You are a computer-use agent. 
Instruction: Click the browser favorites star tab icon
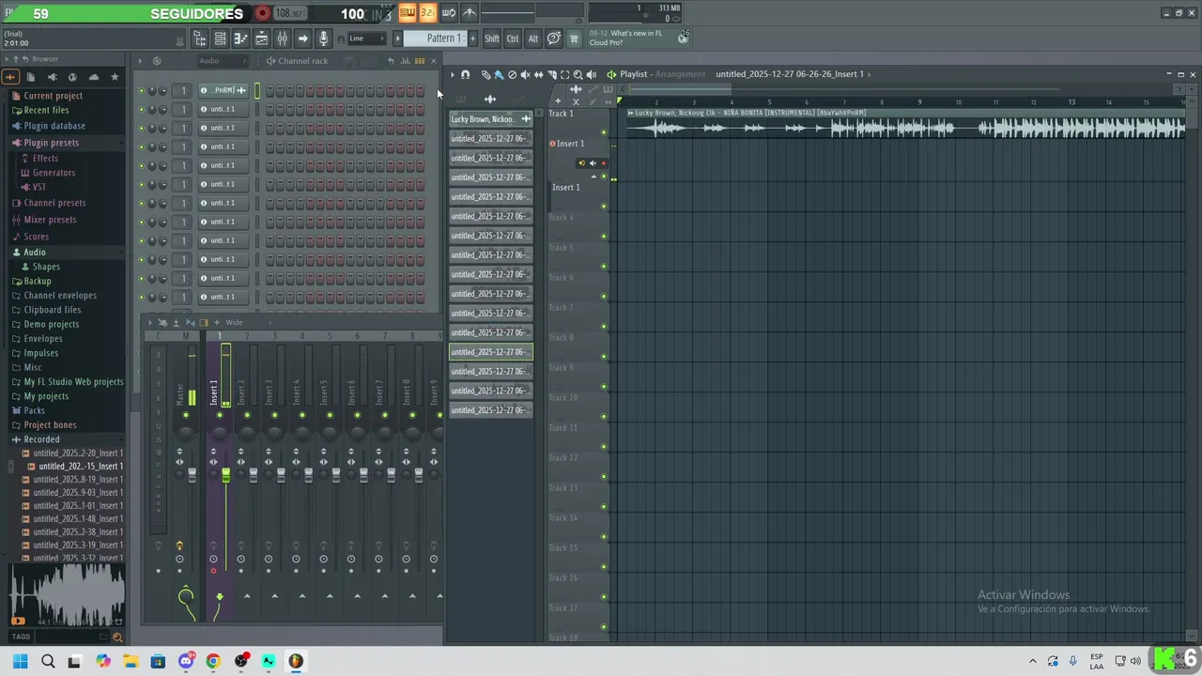click(x=115, y=77)
